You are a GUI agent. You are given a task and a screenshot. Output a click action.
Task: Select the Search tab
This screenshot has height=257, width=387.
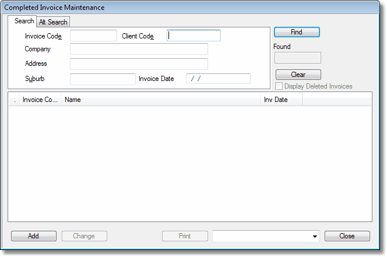tap(24, 21)
